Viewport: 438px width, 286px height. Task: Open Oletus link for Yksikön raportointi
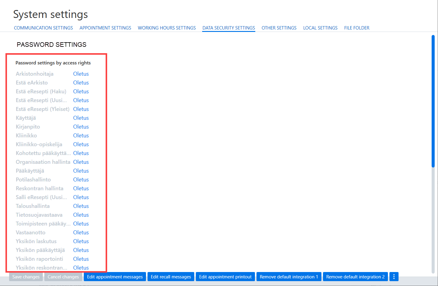point(81,259)
